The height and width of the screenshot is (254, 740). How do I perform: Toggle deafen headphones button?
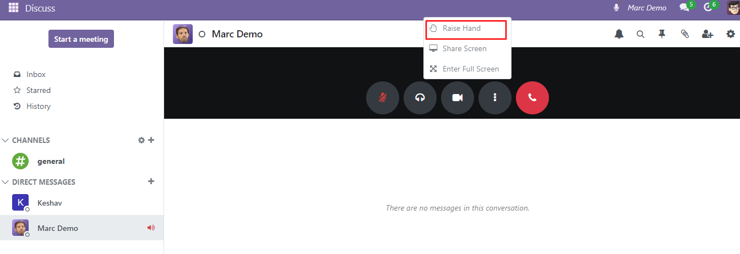tap(420, 97)
